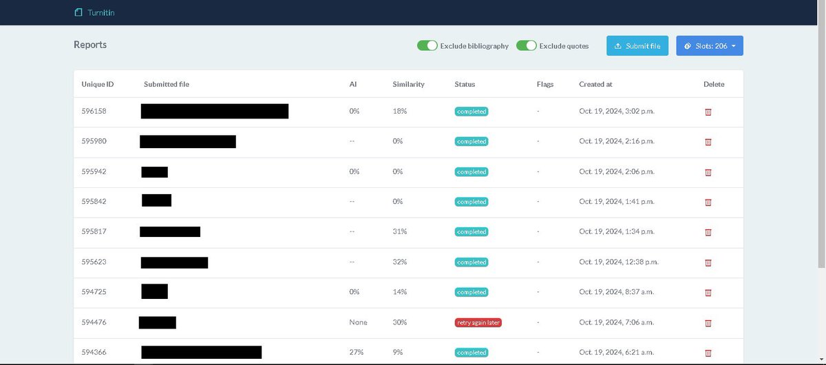Click 30% similarity of report 594476
Viewport: 826px width, 365px height.
coord(400,322)
